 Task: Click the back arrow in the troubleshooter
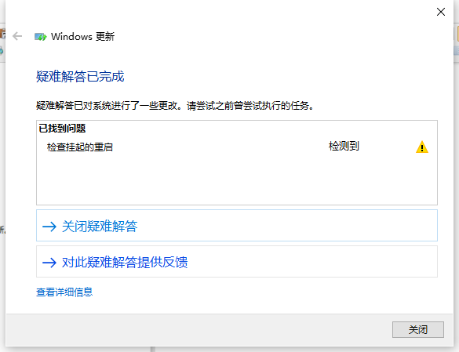point(17,36)
